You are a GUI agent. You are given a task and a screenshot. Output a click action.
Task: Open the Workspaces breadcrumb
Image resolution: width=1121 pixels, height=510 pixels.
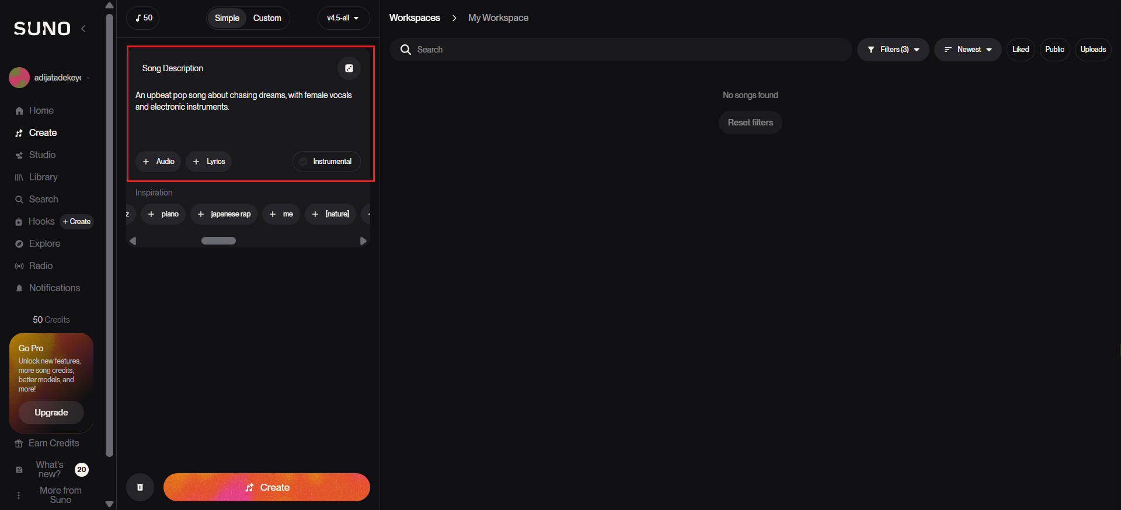pos(415,18)
